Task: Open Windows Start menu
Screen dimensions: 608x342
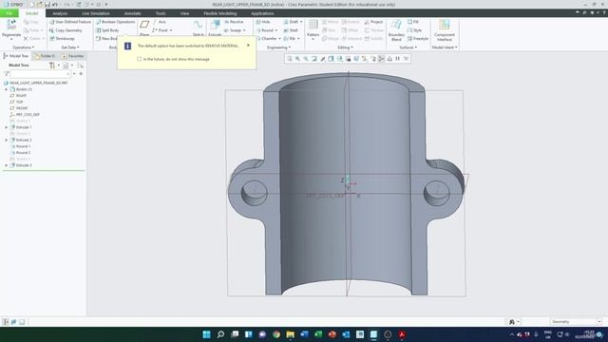Action: pyautogui.click(x=207, y=334)
